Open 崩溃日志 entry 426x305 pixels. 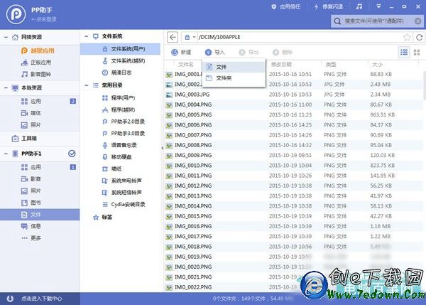coord(117,73)
